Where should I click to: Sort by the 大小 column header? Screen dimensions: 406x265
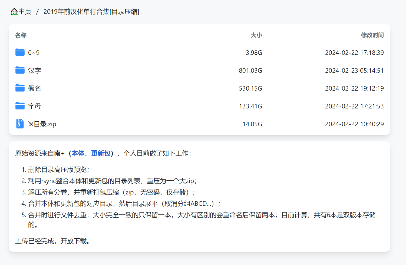point(256,35)
